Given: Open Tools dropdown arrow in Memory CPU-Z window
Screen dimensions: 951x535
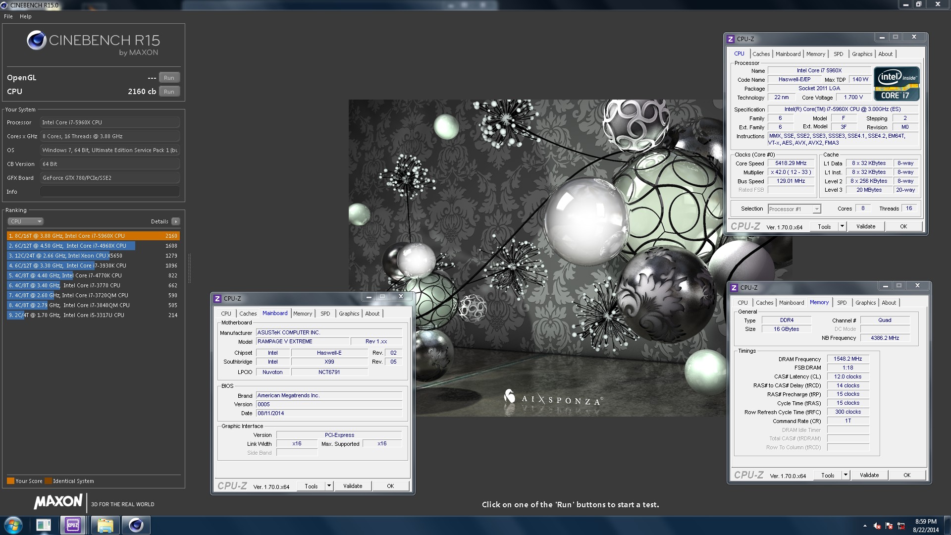Looking at the screenshot, I should coord(845,475).
